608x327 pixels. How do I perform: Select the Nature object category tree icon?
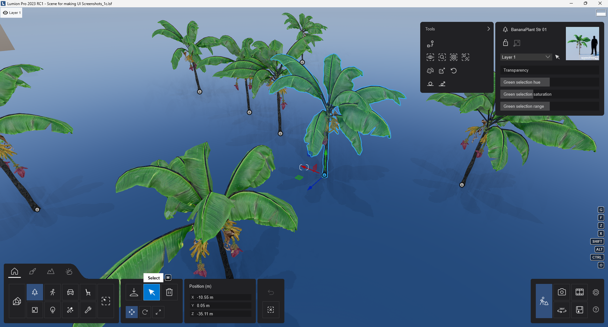[35, 292]
